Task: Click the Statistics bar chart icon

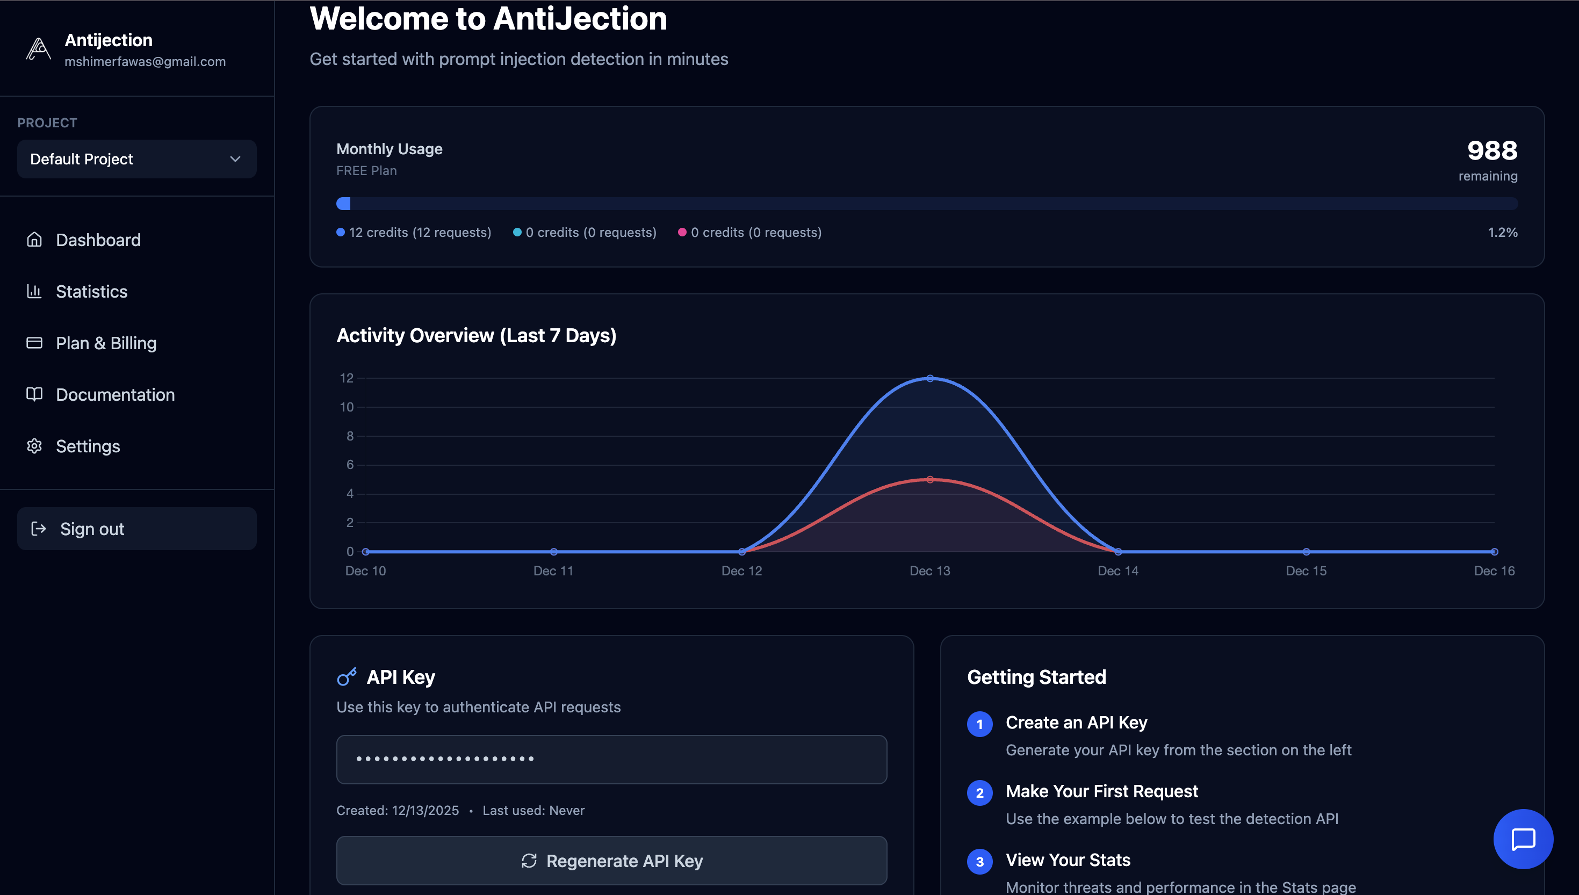Action: click(34, 291)
